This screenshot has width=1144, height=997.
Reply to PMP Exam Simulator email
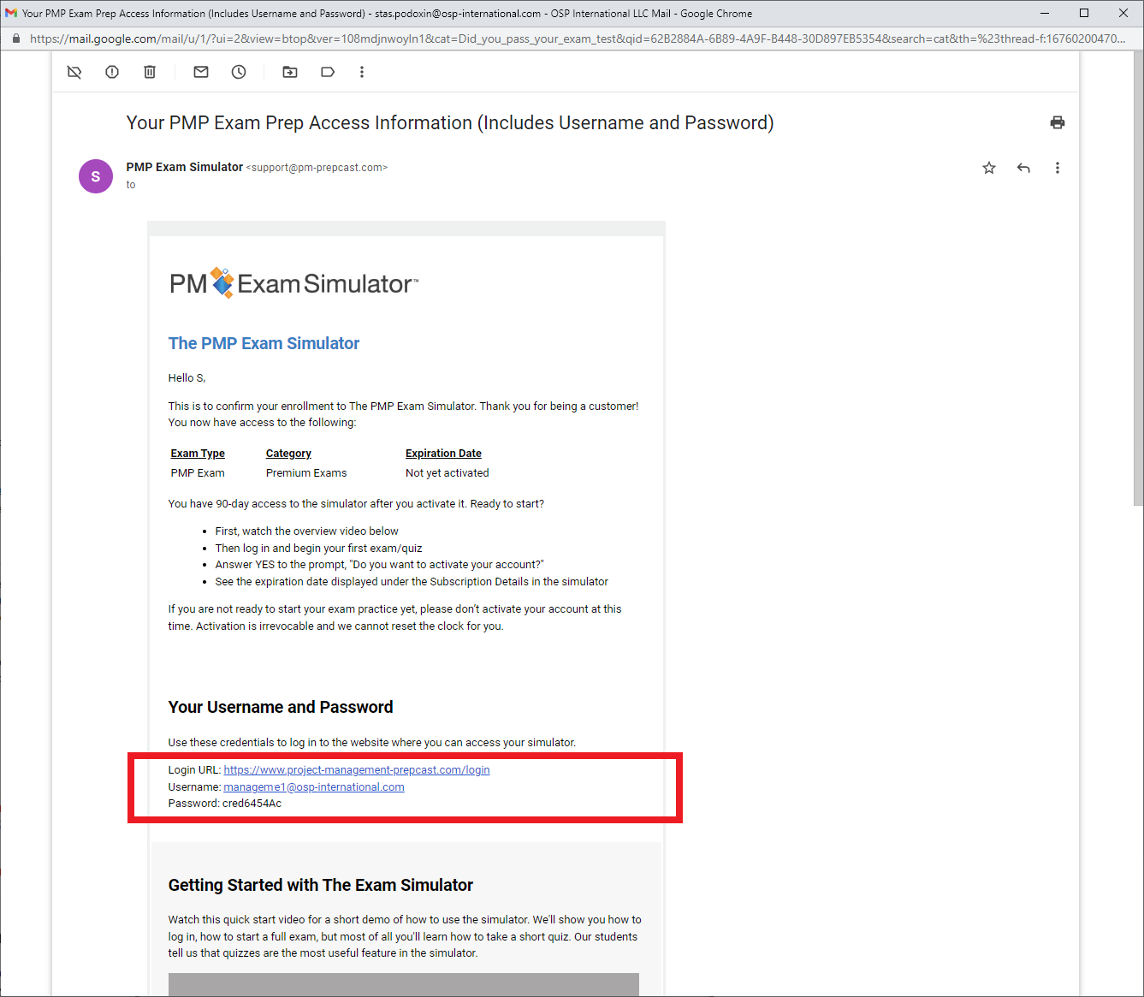click(1023, 168)
